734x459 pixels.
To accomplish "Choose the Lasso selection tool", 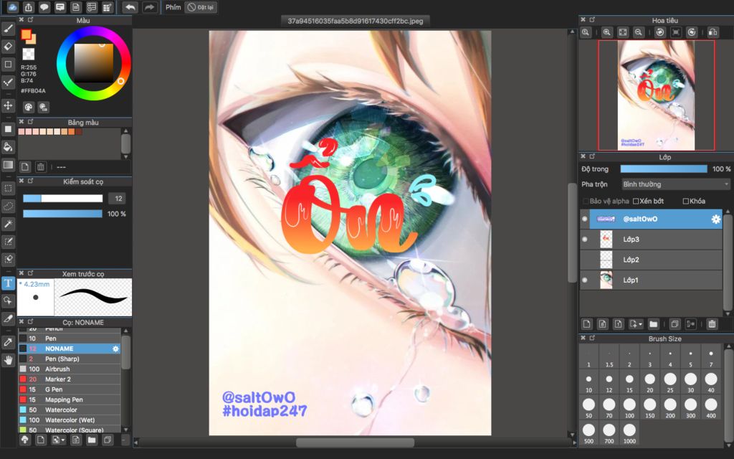I will click(x=8, y=206).
